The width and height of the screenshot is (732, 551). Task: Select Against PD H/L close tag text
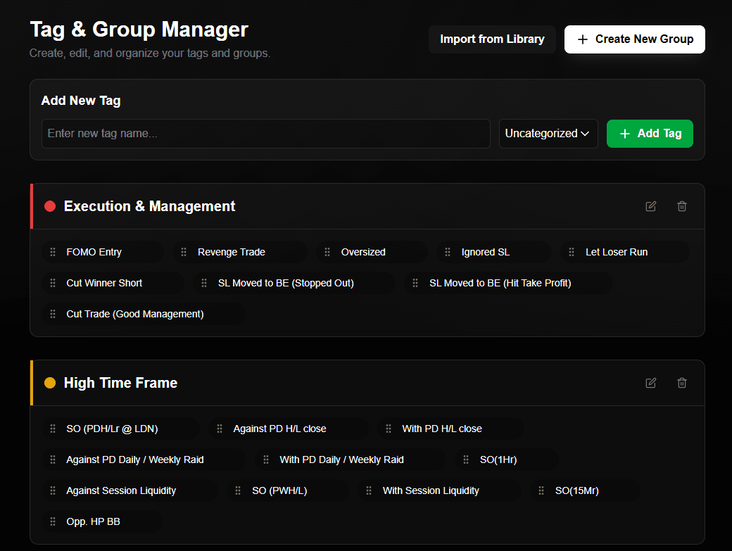279,429
